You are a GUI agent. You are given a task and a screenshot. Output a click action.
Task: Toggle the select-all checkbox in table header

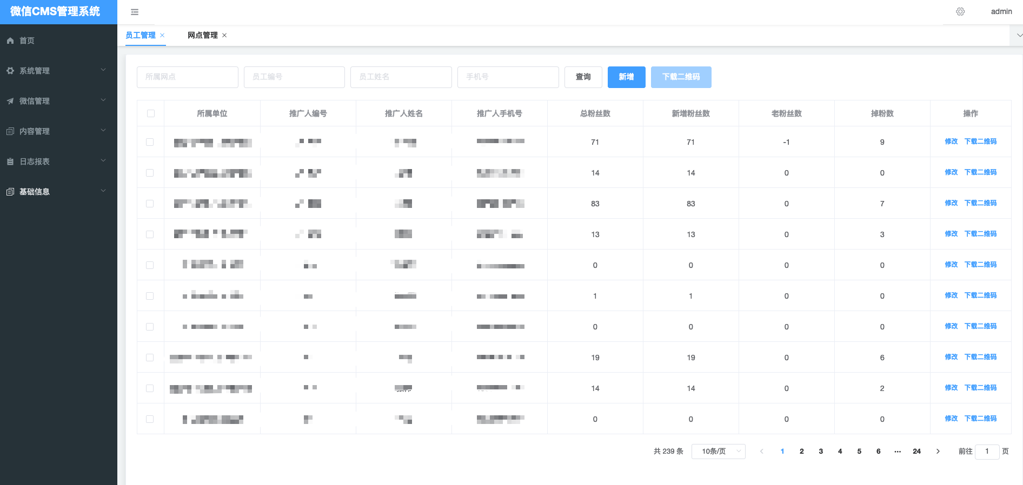pyautogui.click(x=151, y=113)
